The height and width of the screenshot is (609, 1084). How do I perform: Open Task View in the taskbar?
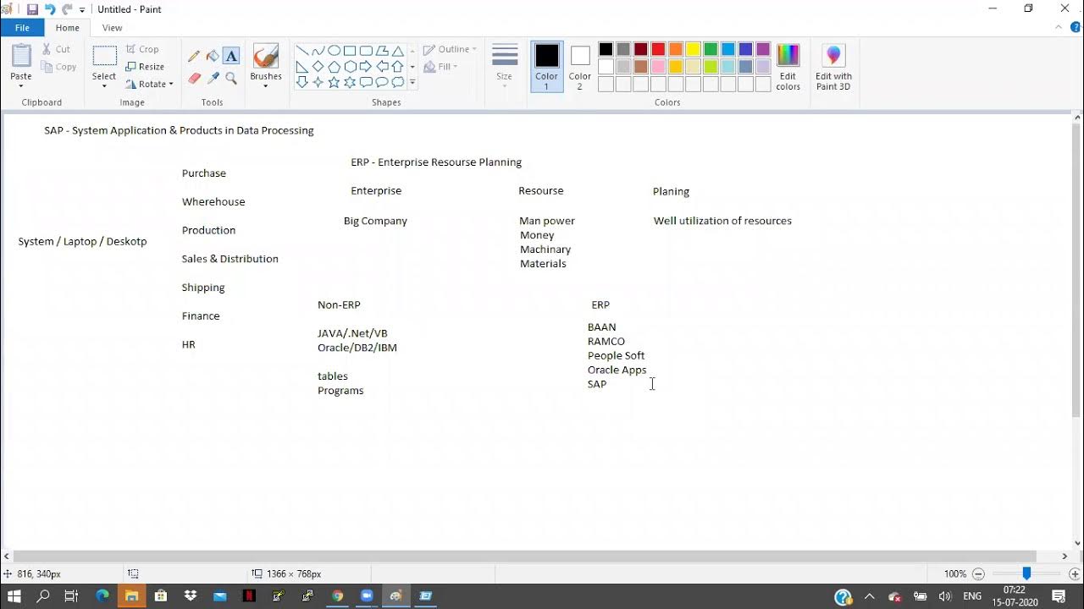[x=71, y=596]
